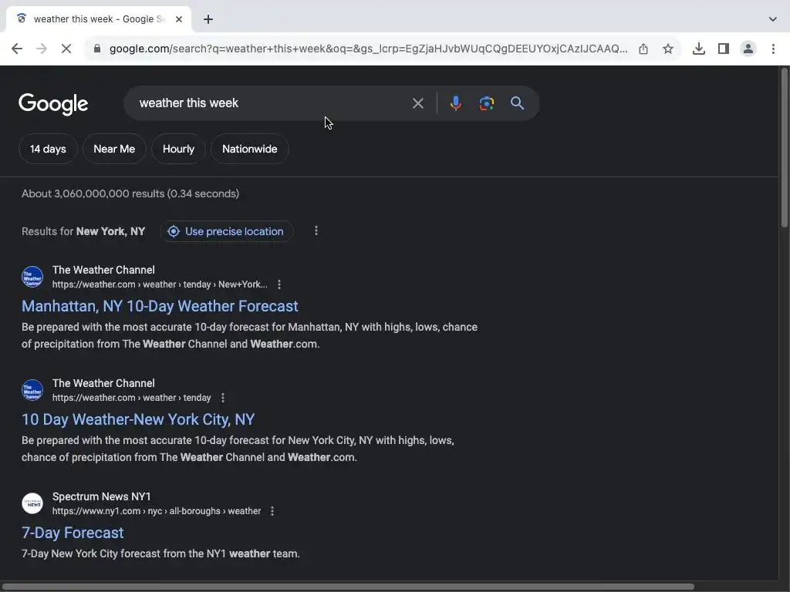
Task: Open location options three-dot menu
Action: click(x=316, y=231)
